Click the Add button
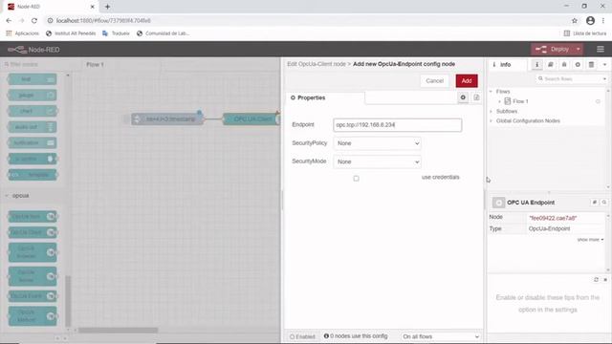 (x=467, y=80)
